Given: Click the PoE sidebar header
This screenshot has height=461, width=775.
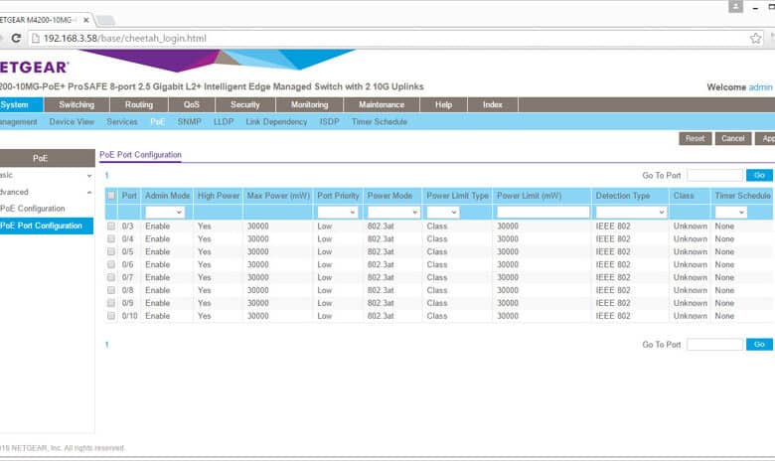Looking at the screenshot, I should coord(47,158).
